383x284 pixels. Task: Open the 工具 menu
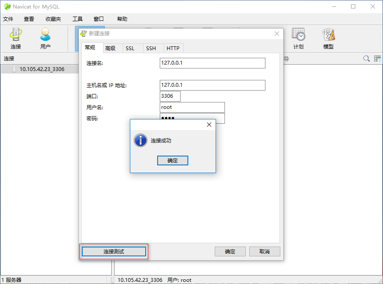(77, 19)
